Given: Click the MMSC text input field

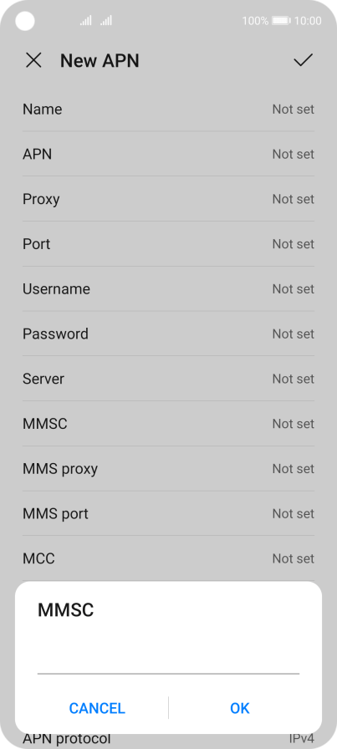Looking at the screenshot, I should click(168, 658).
